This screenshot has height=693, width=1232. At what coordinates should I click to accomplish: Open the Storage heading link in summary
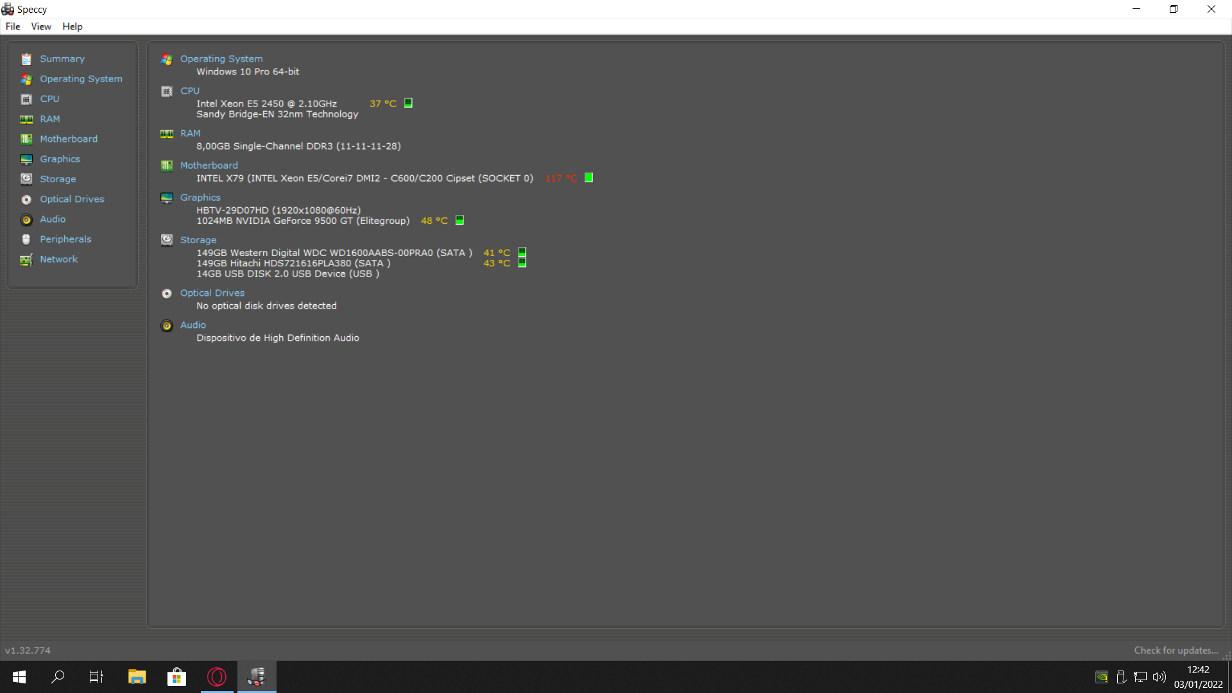click(198, 240)
